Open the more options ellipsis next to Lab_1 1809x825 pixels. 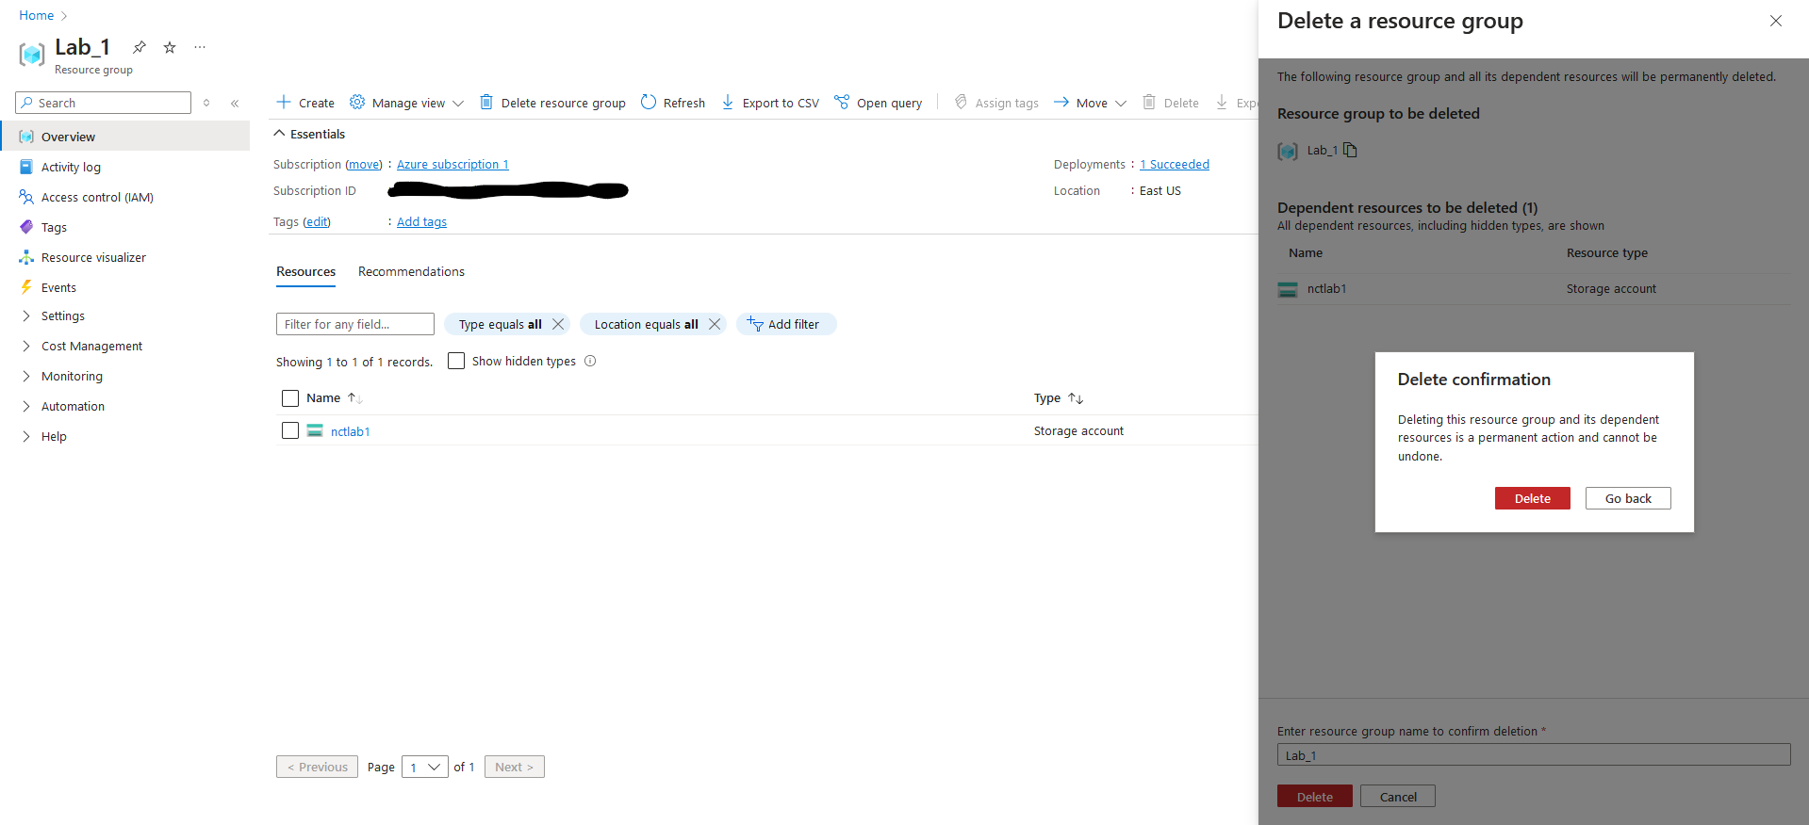(x=200, y=47)
